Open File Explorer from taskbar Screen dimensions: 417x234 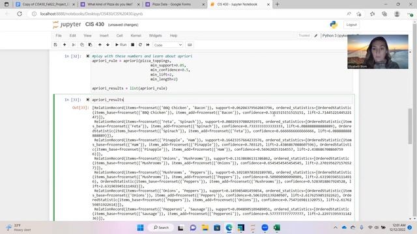[x=205, y=227]
